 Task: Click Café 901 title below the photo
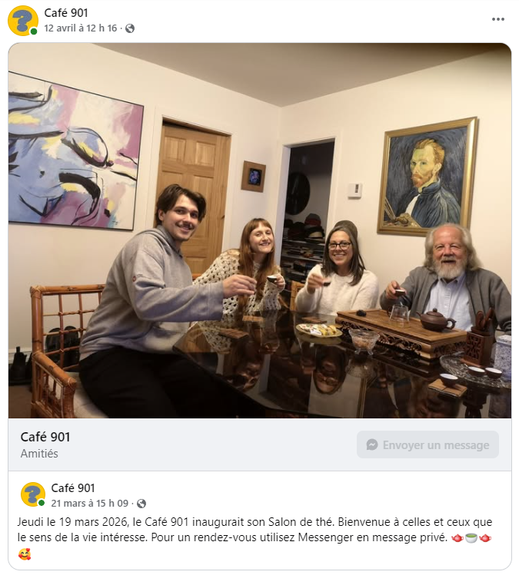(x=45, y=437)
